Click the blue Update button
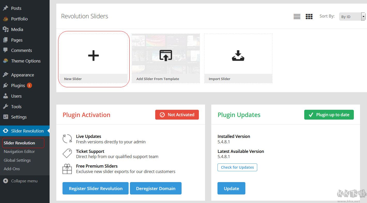367x203 pixels. (x=231, y=188)
